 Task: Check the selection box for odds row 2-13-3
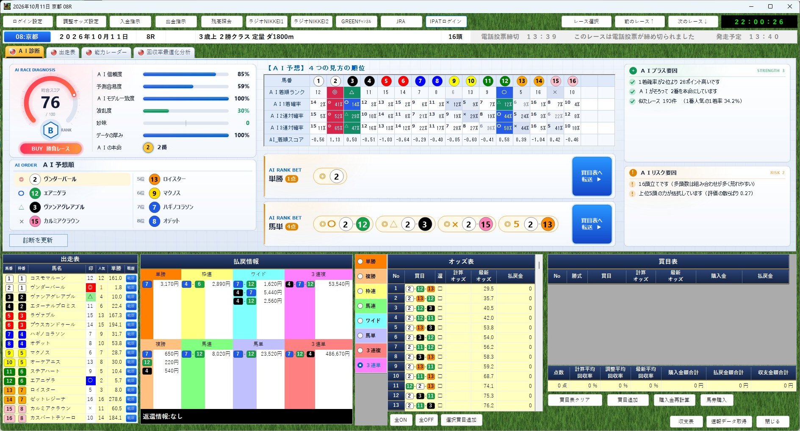click(440, 328)
